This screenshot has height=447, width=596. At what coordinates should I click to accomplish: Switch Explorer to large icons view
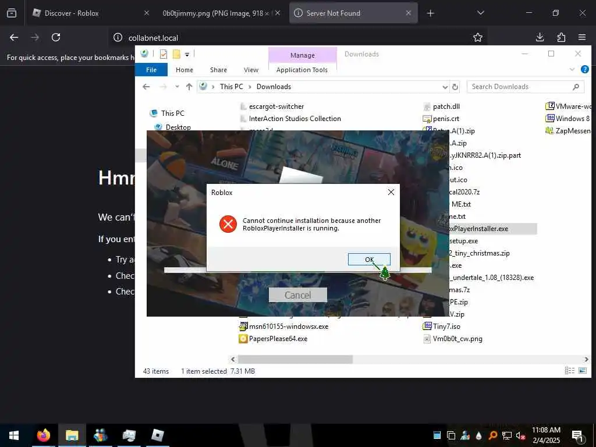click(582, 371)
